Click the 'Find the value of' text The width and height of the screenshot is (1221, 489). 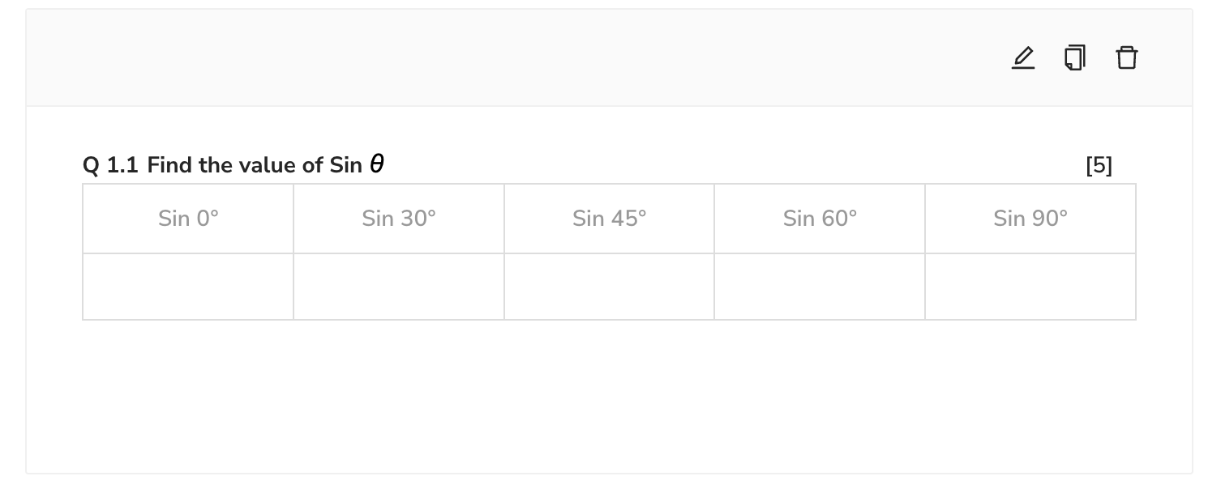(x=235, y=165)
